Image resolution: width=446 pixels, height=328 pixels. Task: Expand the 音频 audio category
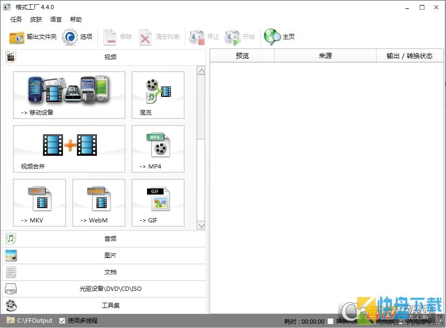pos(104,239)
